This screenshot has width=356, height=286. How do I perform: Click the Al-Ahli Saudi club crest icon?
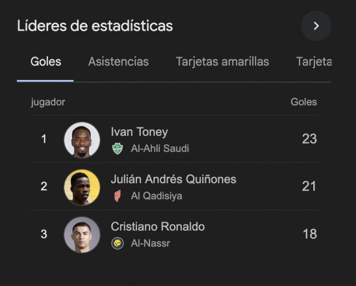point(117,148)
